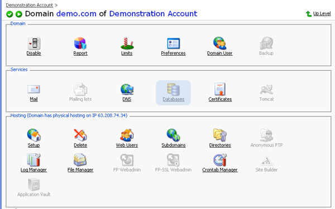The height and width of the screenshot is (209, 335).
Task: Click the Preferences text link
Action: [173, 53]
